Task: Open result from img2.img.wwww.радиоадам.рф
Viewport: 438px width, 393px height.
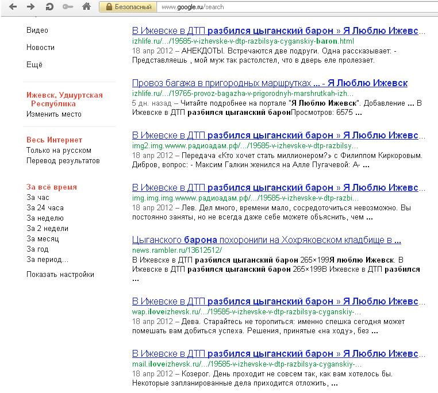Action: 278,135
